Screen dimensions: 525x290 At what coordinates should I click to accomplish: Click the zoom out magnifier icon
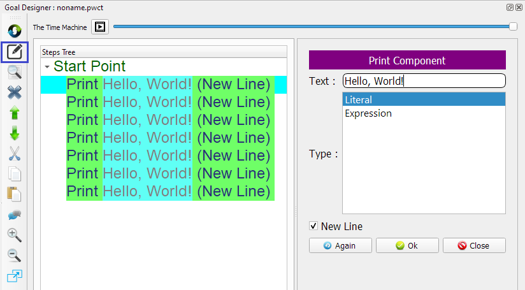[x=15, y=256]
